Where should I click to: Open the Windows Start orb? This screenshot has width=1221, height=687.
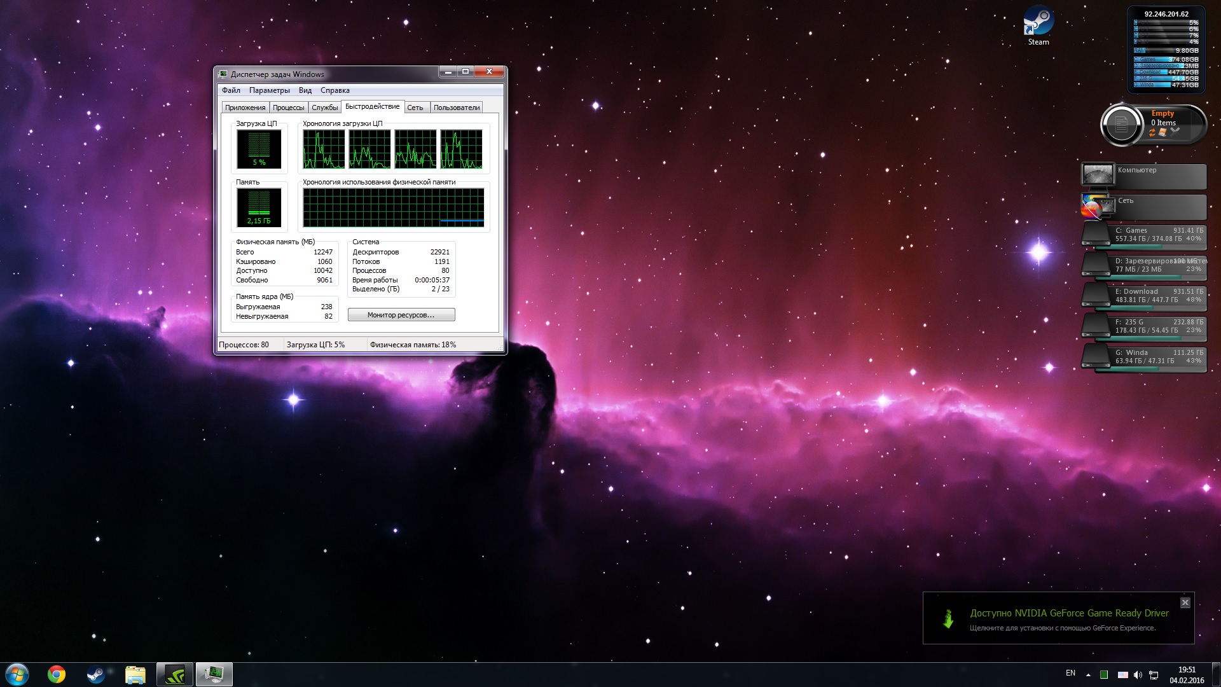[x=17, y=674]
